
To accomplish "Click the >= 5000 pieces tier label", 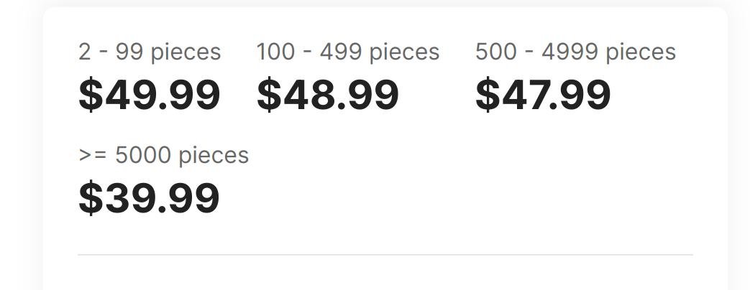I will [x=163, y=155].
